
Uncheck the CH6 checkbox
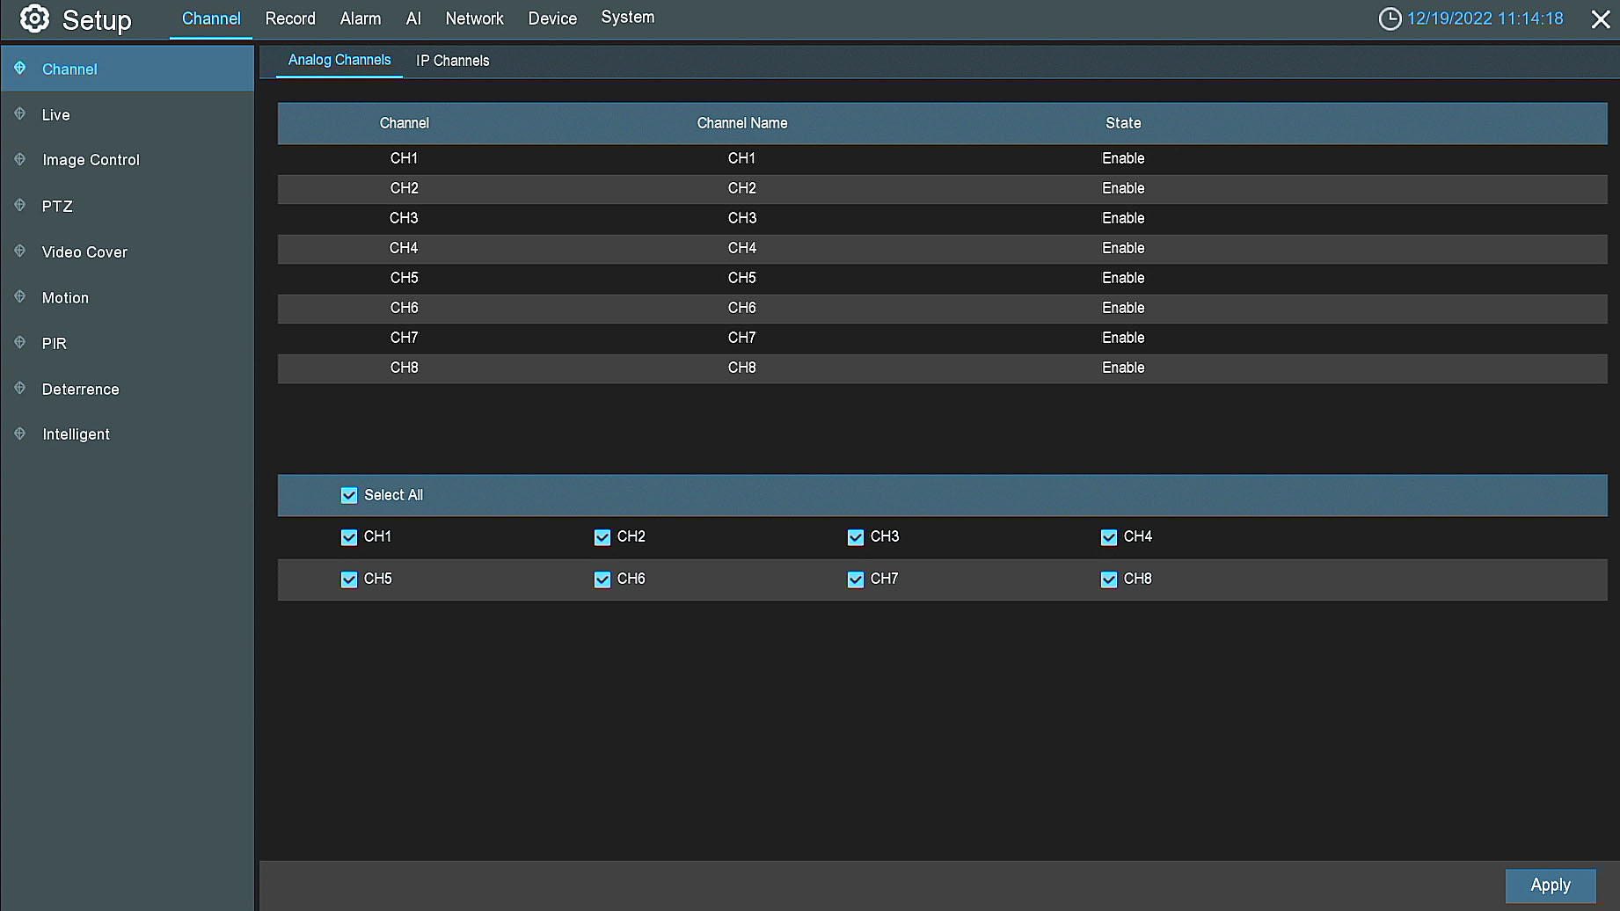click(x=602, y=579)
